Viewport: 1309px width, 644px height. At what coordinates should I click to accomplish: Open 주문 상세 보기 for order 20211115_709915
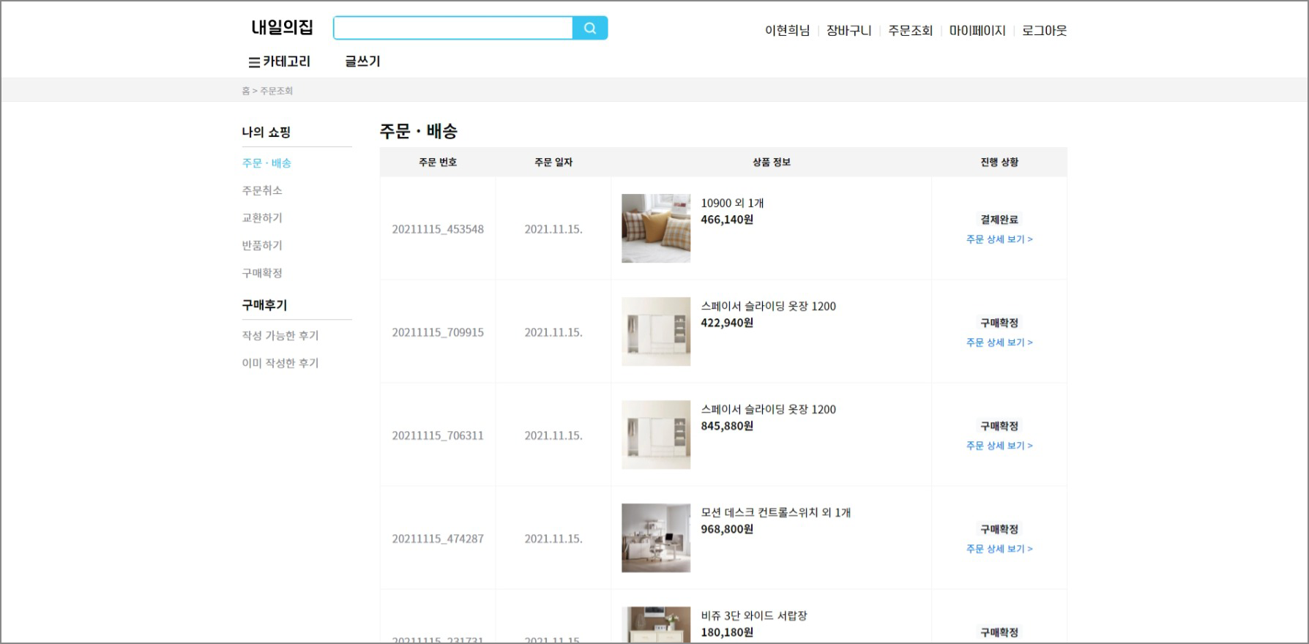[x=999, y=342]
